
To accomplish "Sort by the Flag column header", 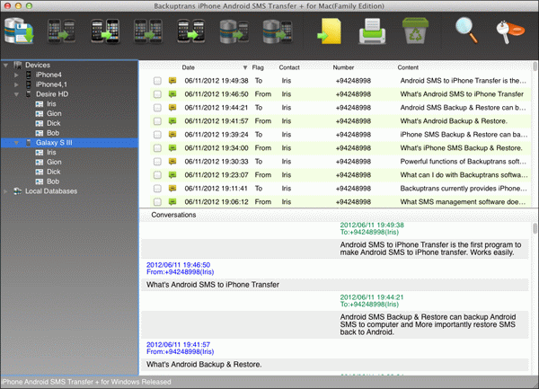I will tap(258, 67).
